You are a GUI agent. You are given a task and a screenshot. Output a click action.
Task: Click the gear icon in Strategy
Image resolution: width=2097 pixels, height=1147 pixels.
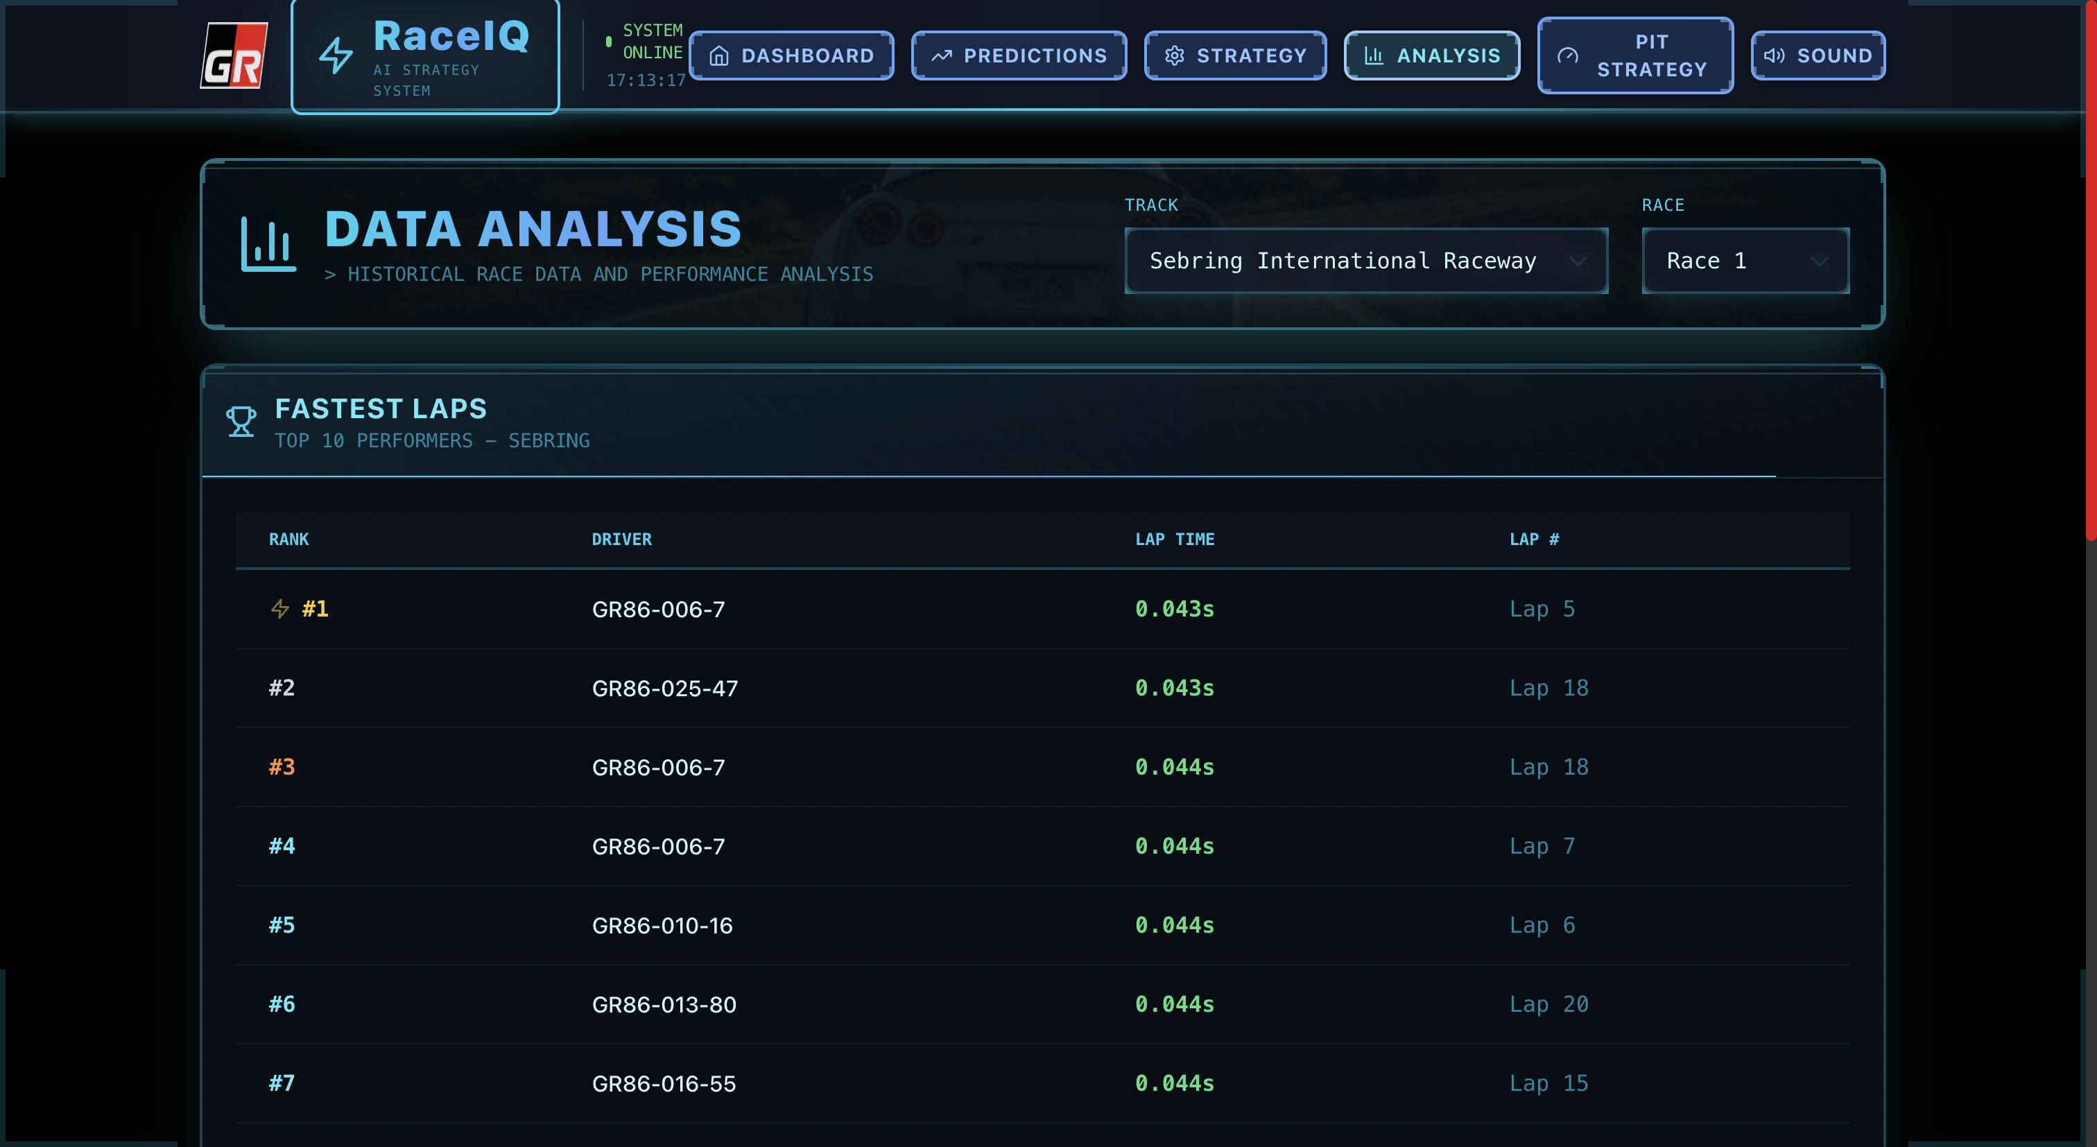(x=1175, y=55)
